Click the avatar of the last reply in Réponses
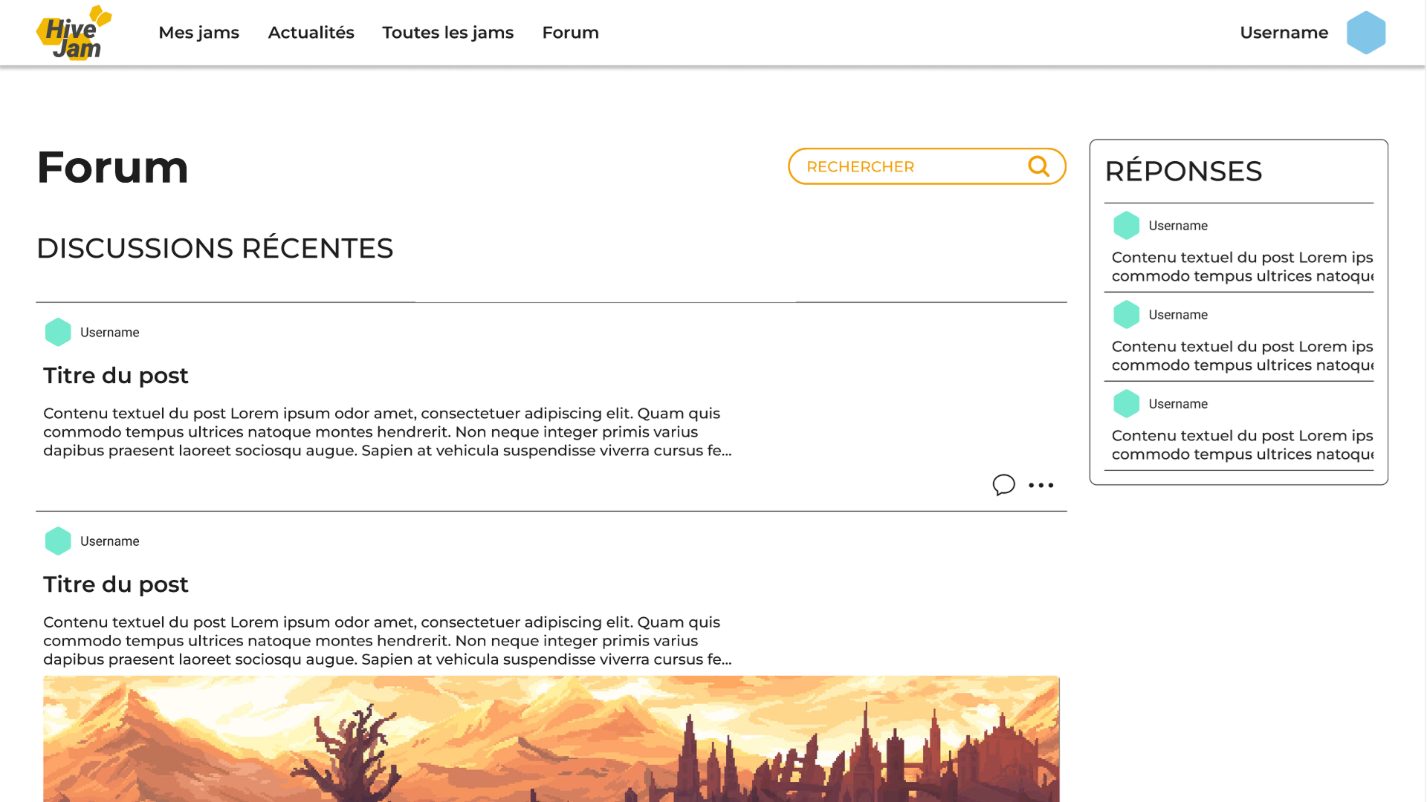This screenshot has width=1427, height=802. 1126,403
